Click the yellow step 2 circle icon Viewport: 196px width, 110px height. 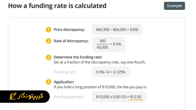tap(49, 41)
